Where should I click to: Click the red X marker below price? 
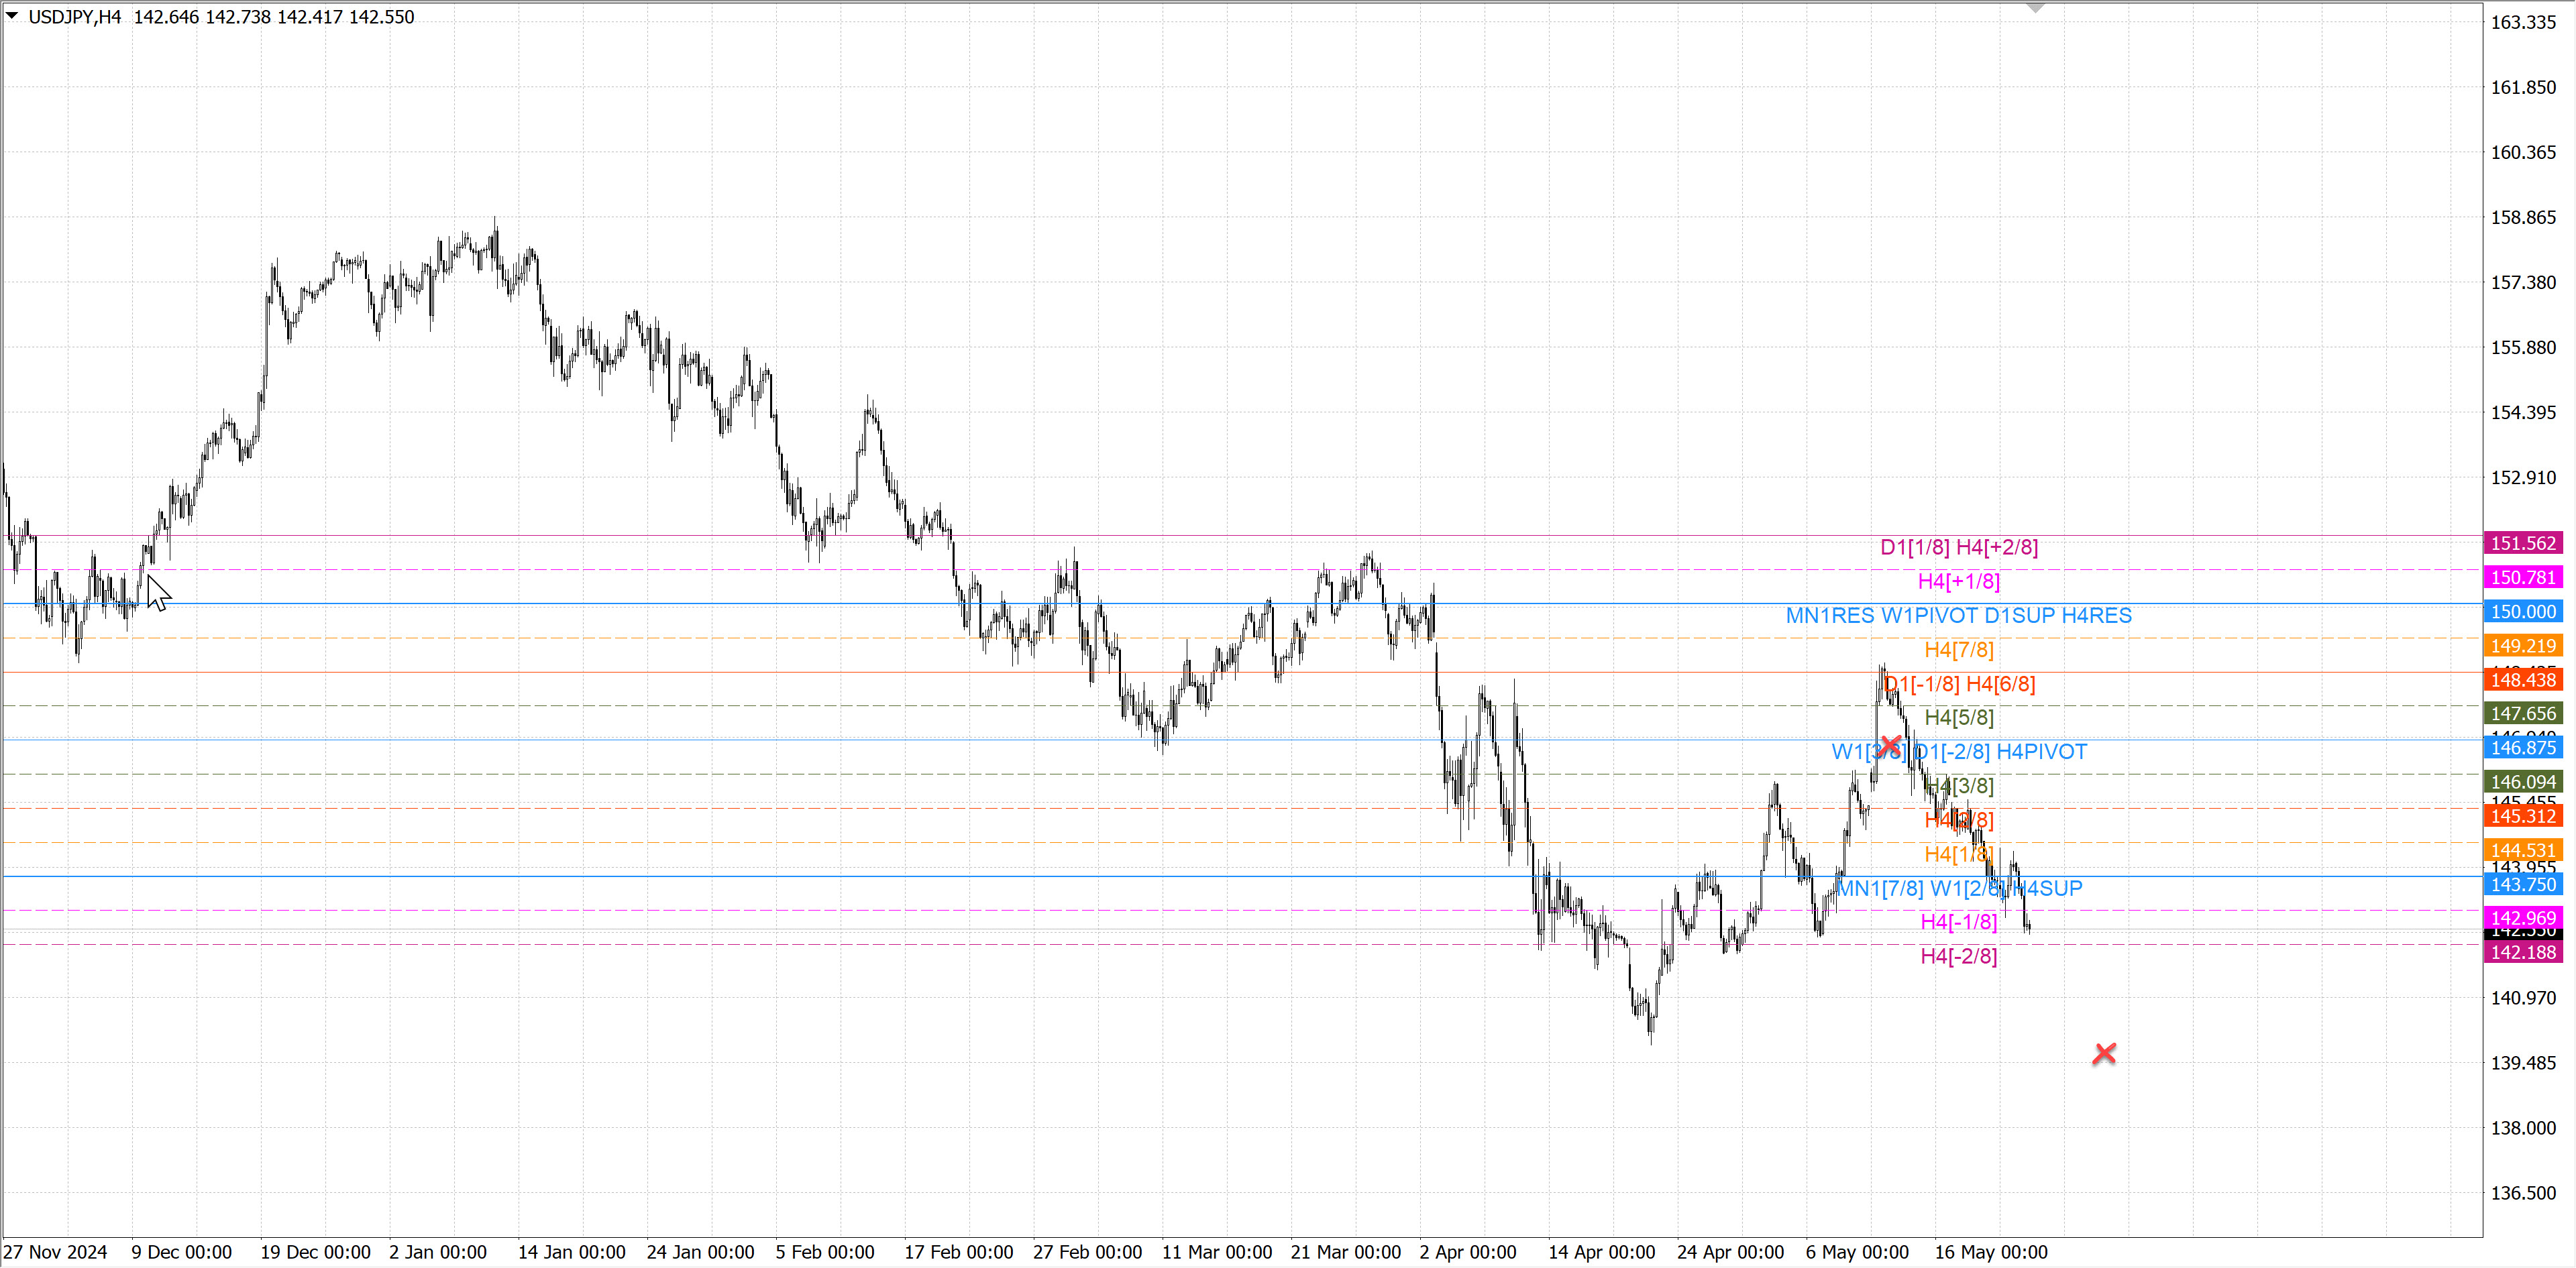(2104, 1053)
